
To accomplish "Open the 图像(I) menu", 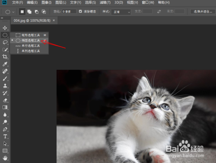I will [46, 3].
